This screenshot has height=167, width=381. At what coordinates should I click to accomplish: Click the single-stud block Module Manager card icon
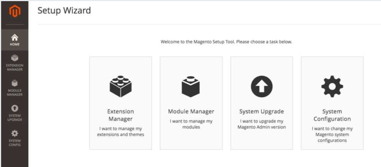coord(191,86)
